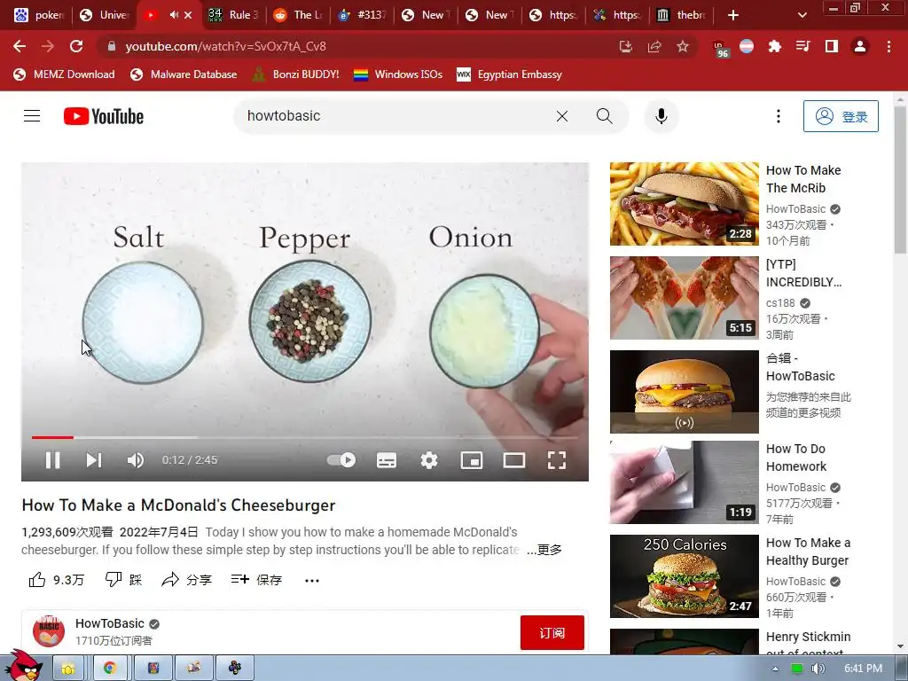This screenshot has width=908, height=681.
Task: Open the Chrome profile icon
Action: coord(860,46)
